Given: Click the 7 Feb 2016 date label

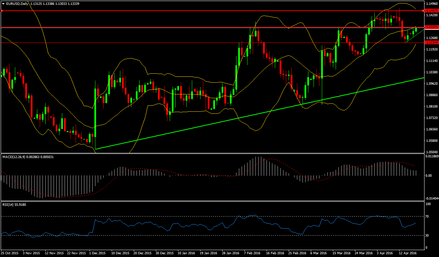Looking at the screenshot, I should (252, 253).
